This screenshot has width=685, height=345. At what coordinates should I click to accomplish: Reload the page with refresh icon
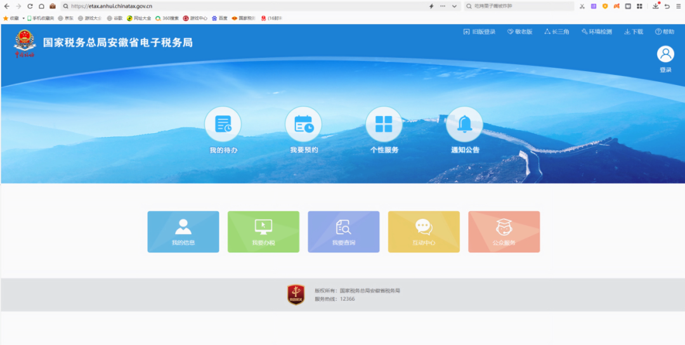pos(30,6)
